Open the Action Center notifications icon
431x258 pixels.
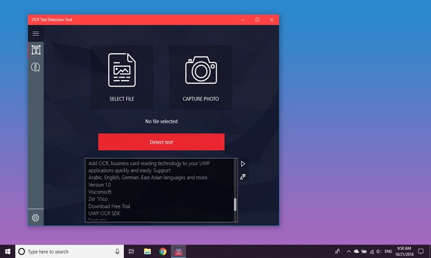[421, 252]
